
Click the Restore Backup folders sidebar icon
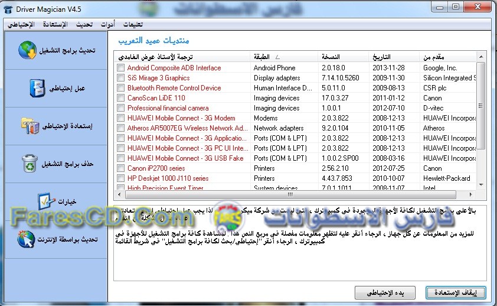30,126
